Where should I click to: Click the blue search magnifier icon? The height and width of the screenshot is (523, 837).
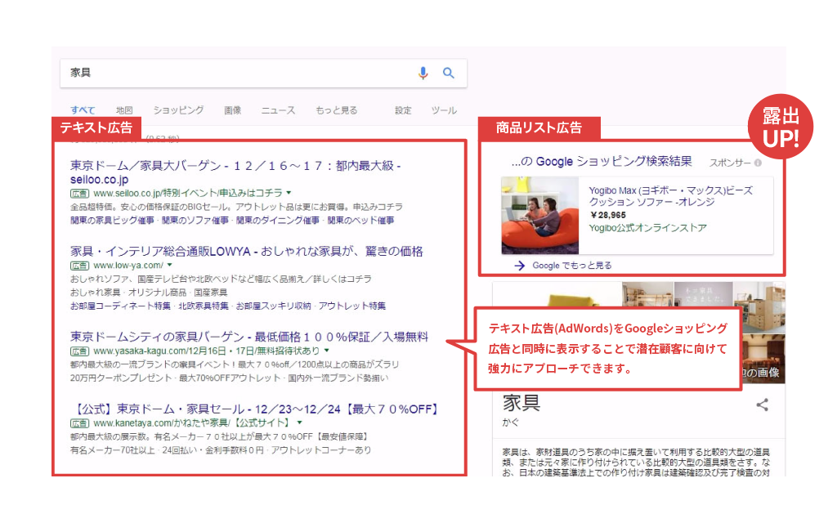click(x=448, y=73)
